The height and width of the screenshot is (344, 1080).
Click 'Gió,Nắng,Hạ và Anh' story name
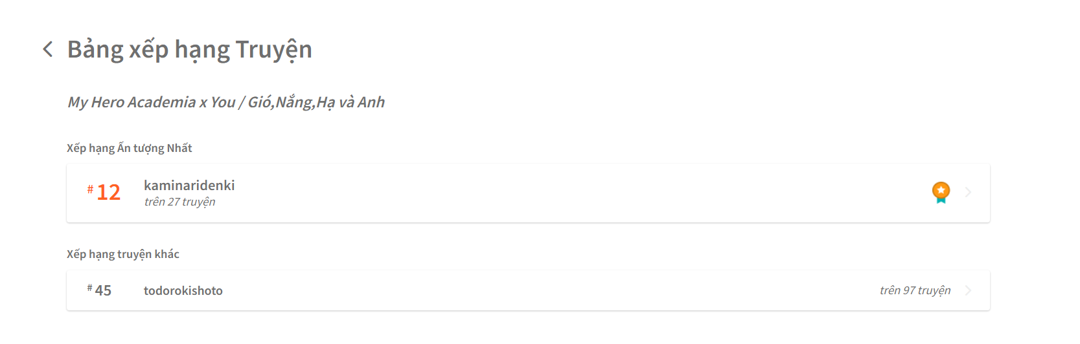316,102
